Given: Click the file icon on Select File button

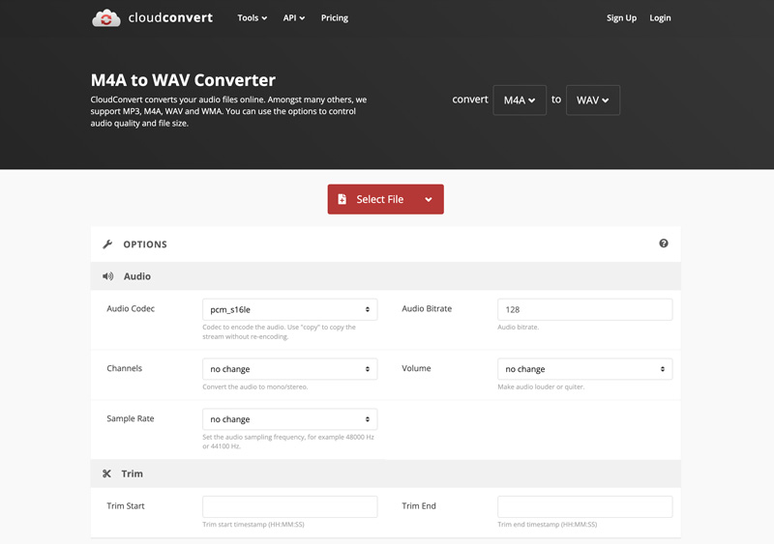Looking at the screenshot, I should point(342,199).
